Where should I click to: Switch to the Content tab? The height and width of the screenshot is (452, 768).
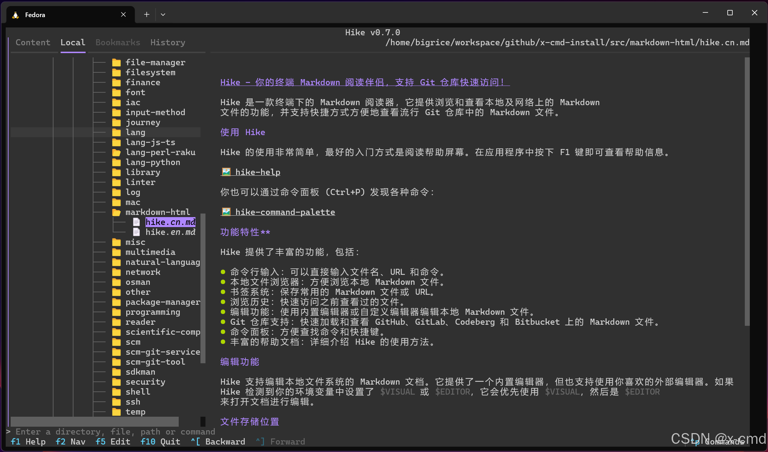tap(33, 42)
